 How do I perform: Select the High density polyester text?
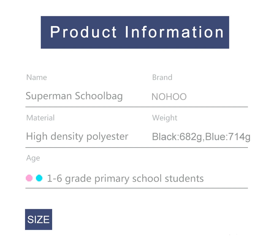[x=77, y=137]
